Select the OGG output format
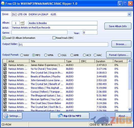This screenshot has height=128, width=134. [x=59, y=55]
